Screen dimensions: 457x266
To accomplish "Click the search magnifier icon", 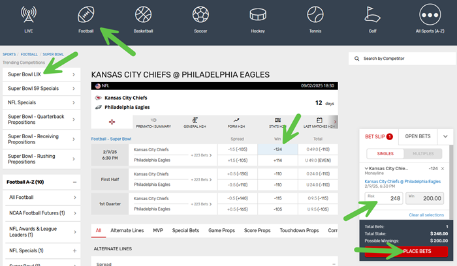I will click(x=356, y=59).
